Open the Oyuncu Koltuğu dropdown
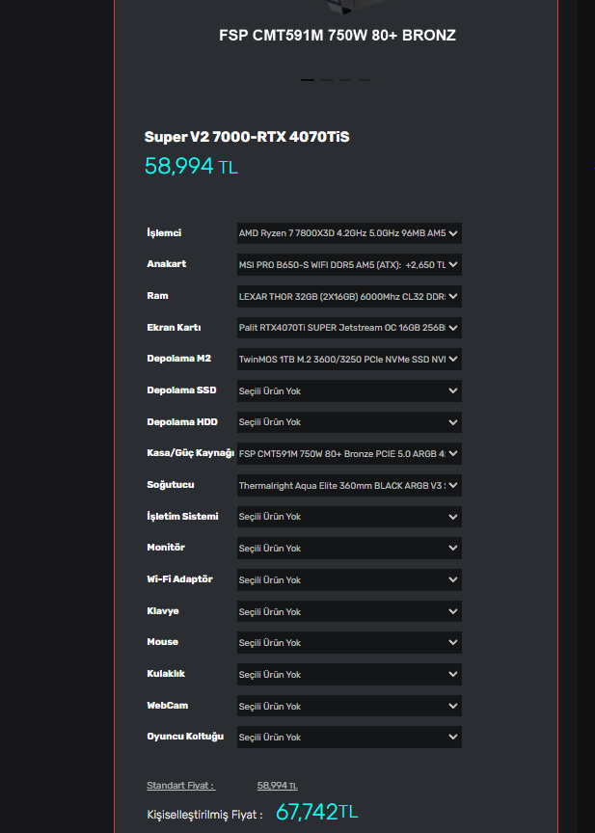 349,737
